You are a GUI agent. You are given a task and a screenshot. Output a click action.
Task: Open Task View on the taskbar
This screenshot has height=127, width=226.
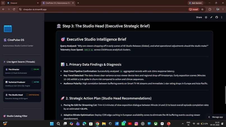click(65, 124)
